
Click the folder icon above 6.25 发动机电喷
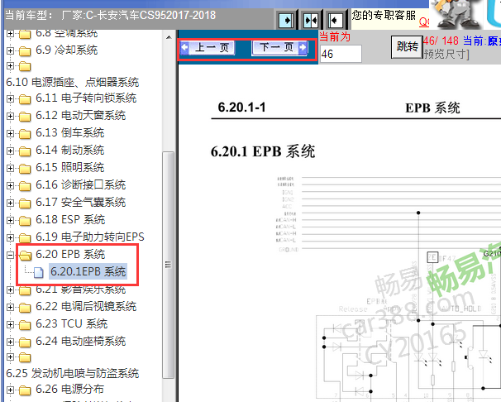pyautogui.click(x=25, y=357)
